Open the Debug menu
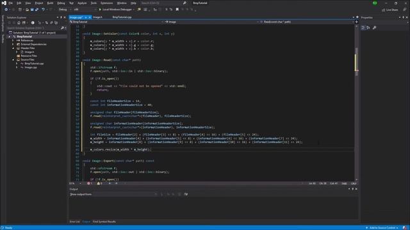This screenshot has width=410, height=230. pos(61,3)
